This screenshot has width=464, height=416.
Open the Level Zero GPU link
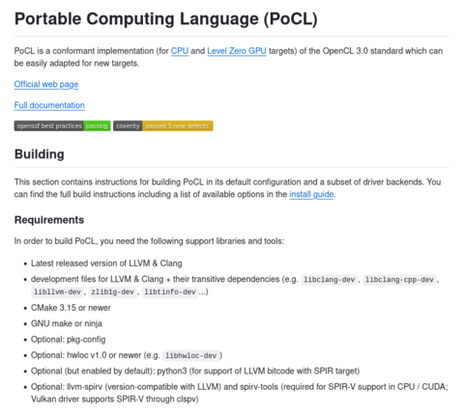coord(237,51)
